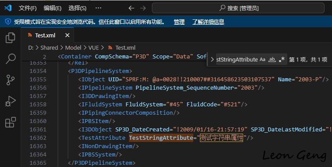Click the Model breadcrumb segment
This screenshot has width=332, height=167.
click(x=73, y=48)
